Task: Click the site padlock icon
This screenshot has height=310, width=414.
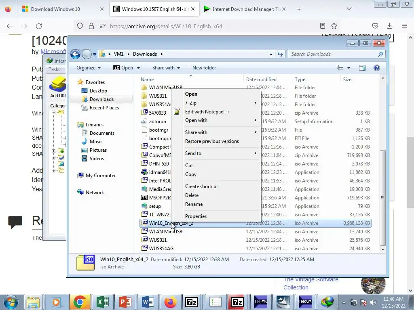Action: point(91,26)
